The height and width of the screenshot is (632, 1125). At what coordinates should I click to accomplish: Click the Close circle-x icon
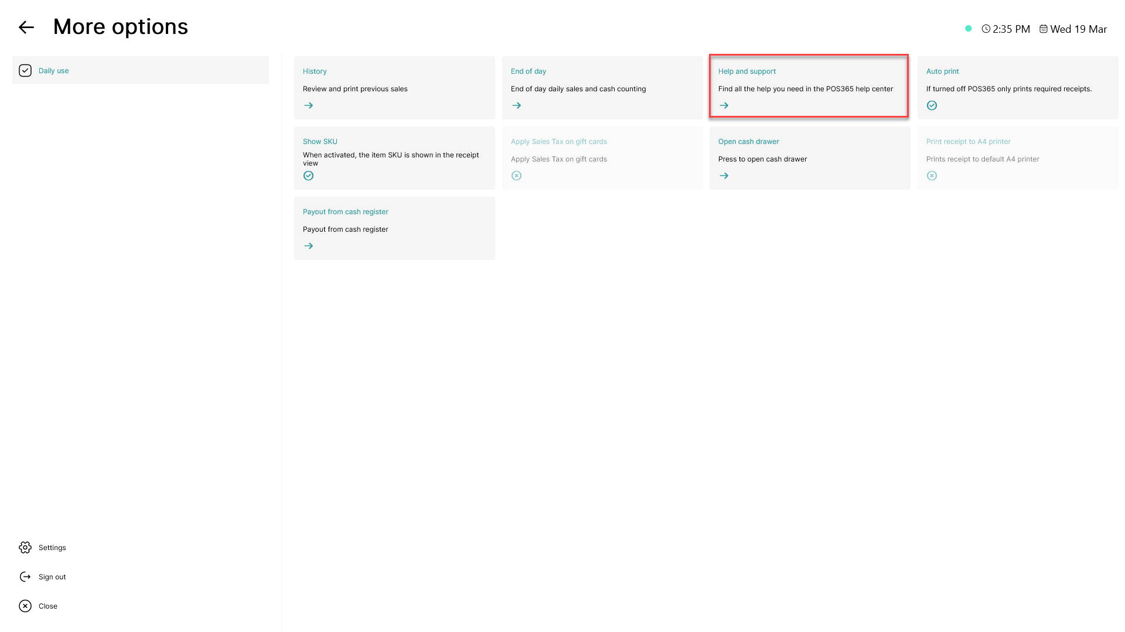25,606
